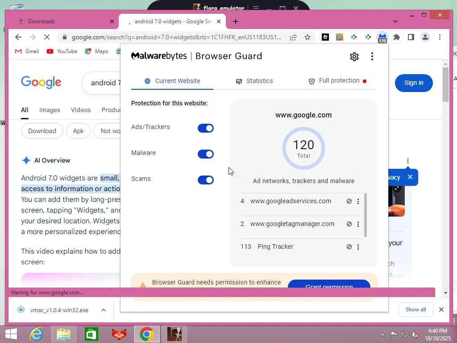Viewport: 457px width, 343px height.
Task: Click the Download filter chip
Action: coord(42,131)
